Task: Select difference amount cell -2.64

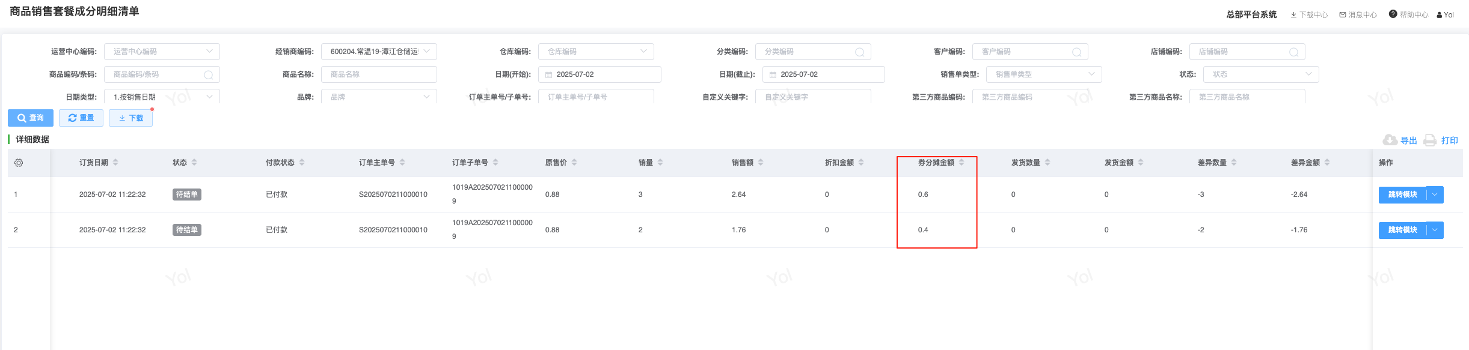Action: click(1299, 195)
